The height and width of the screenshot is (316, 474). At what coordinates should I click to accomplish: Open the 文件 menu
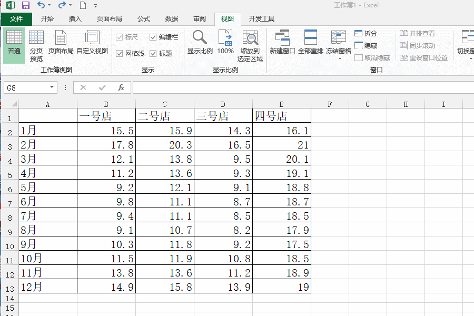pyautogui.click(x=16, y=19)
